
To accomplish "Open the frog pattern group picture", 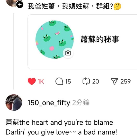I will click(54, 40).
